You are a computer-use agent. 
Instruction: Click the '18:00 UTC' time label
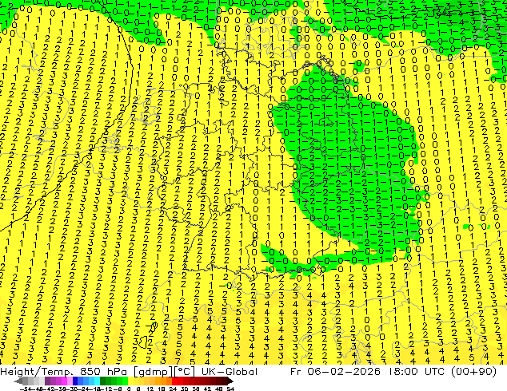coord(417,372)
